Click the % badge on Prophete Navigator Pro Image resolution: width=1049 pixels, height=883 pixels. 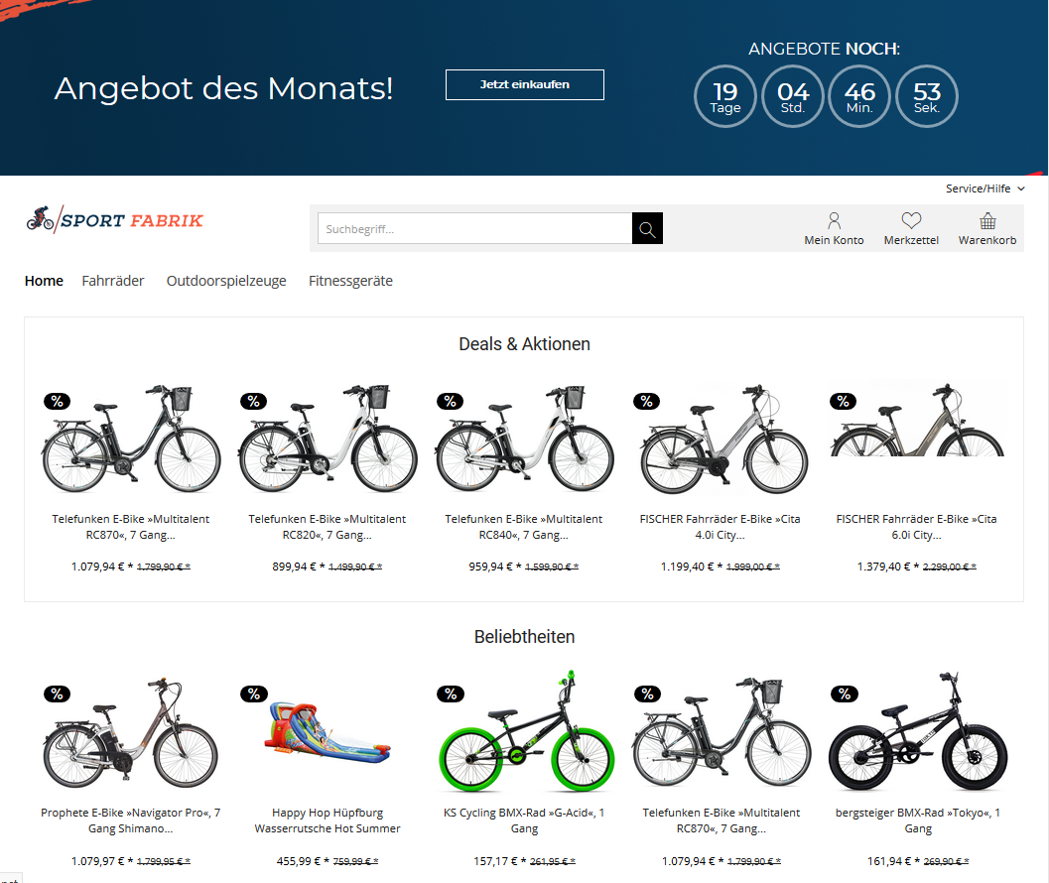(58, 694)
